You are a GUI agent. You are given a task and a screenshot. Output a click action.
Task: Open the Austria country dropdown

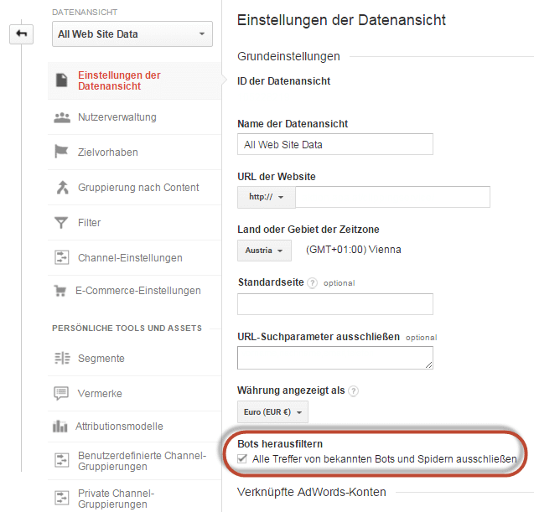tap(264, 251)
